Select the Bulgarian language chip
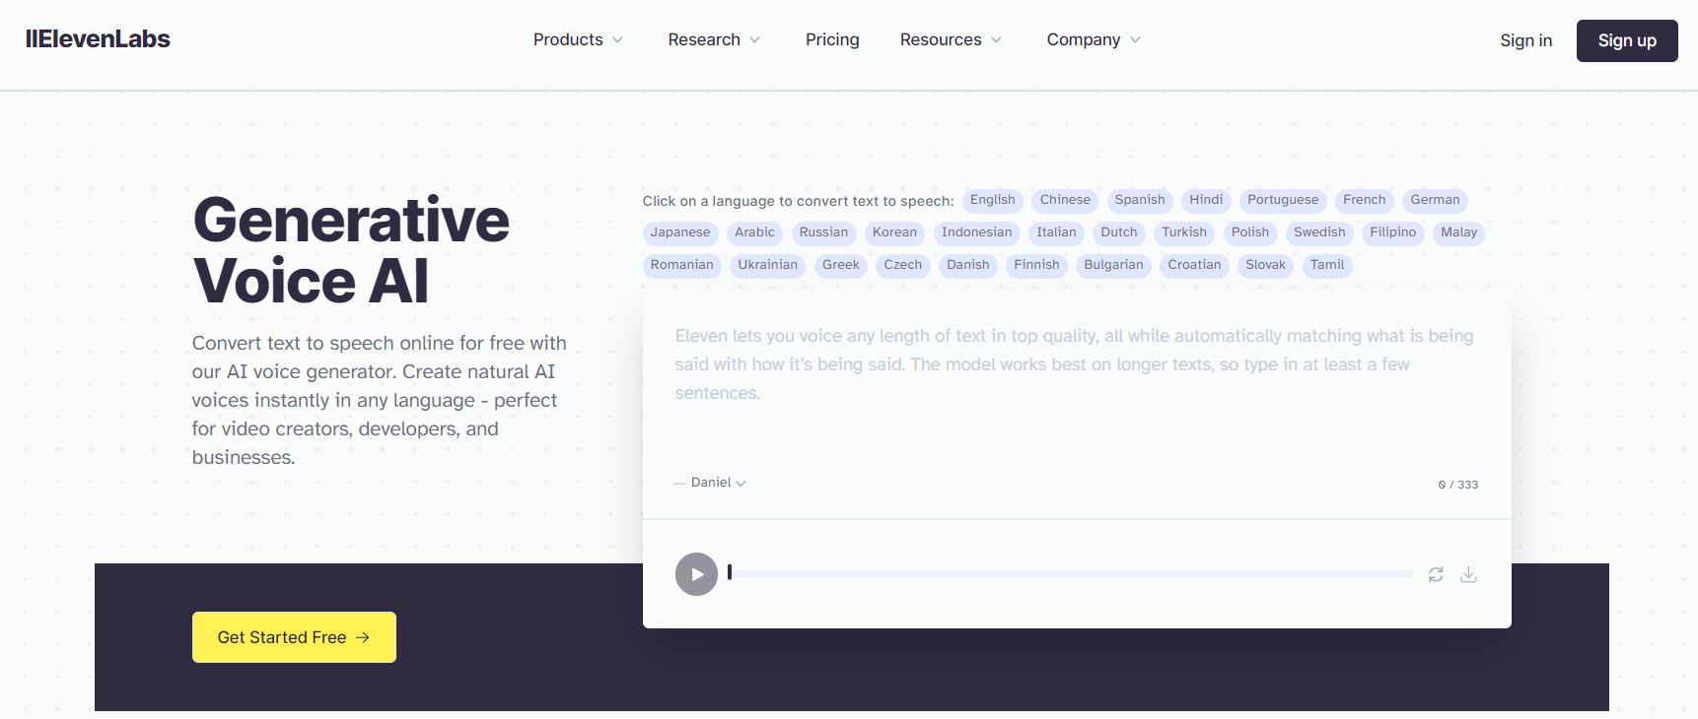1698x719 pixels. point(1113,265)
